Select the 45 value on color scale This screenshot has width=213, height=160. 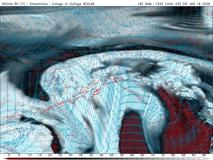coord(101,155)
